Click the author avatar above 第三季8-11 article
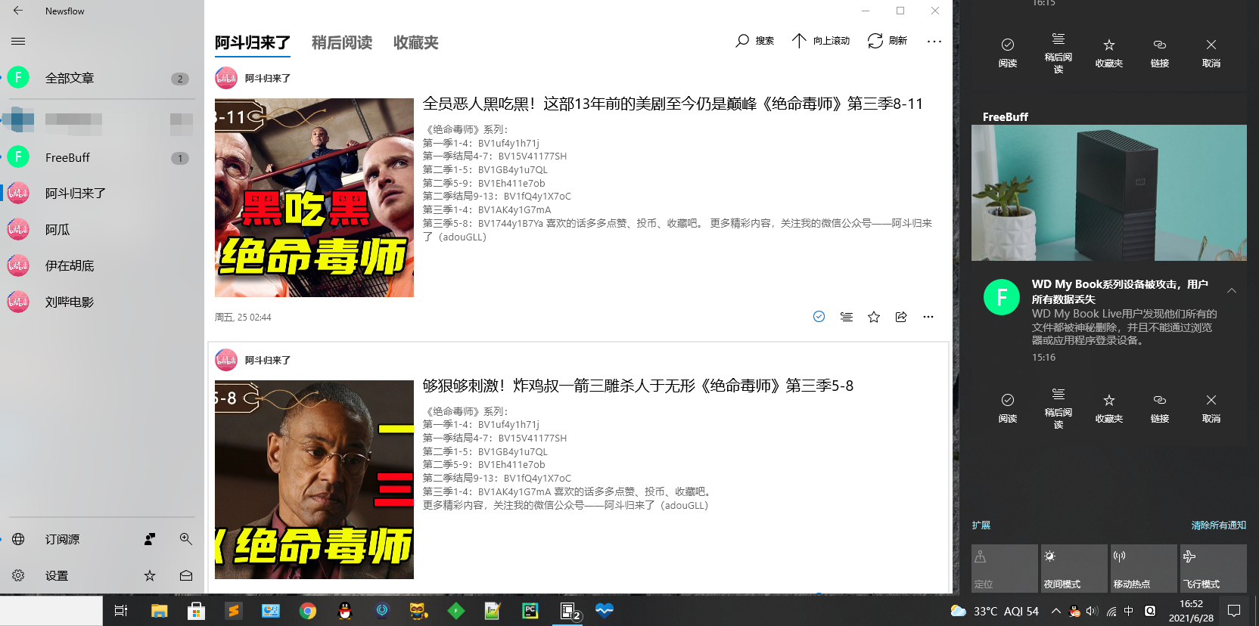This screenshot has height=626, width=1259. click(x=226, y=78)
